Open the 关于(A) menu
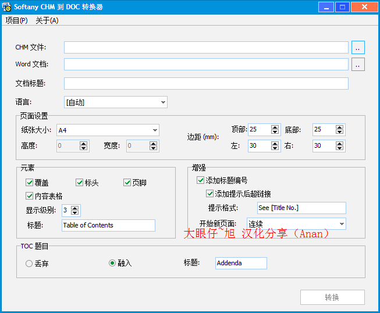The image size is (380, 313). pyautogui.click(x=47, y=20)
